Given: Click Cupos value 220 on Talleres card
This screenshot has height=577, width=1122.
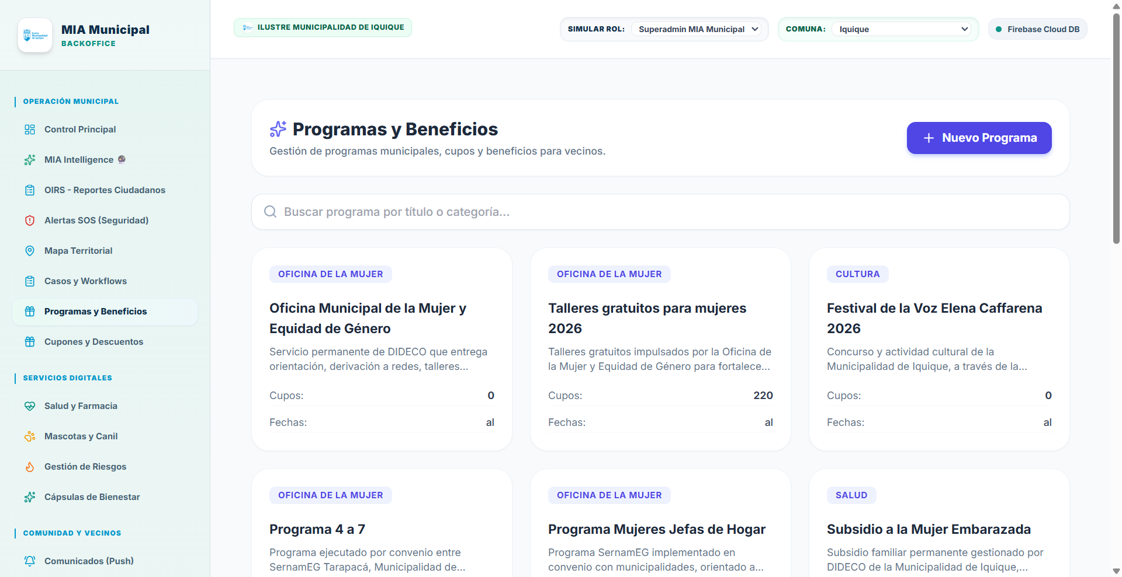Looking at the screenshot, I should tap(763, 396).
